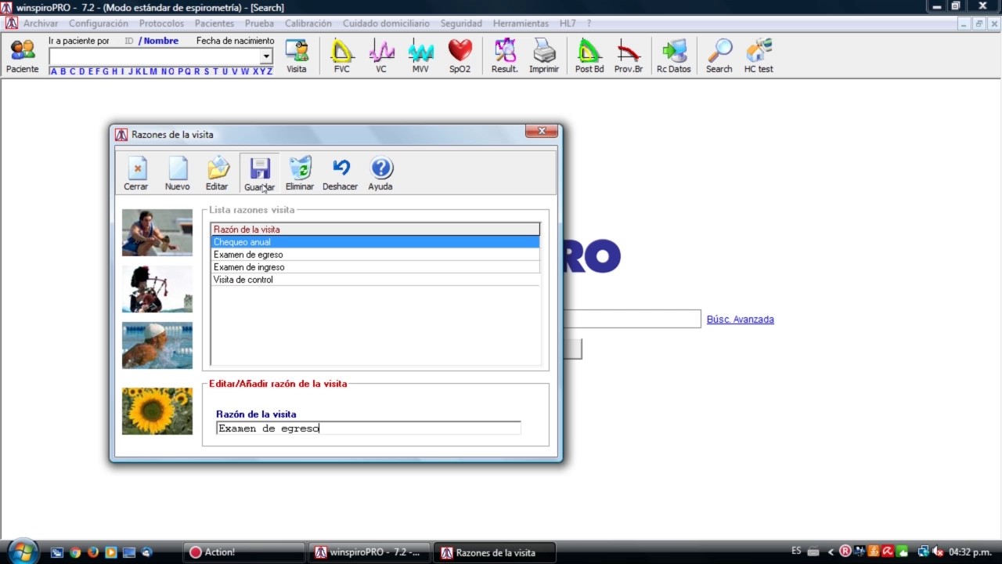
Task: Click the Visita toolbar icon
Action: (x=297, y=56)
